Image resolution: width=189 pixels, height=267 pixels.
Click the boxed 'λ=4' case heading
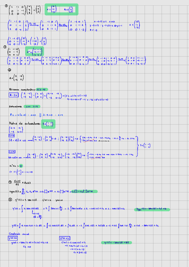coord(12,151)
